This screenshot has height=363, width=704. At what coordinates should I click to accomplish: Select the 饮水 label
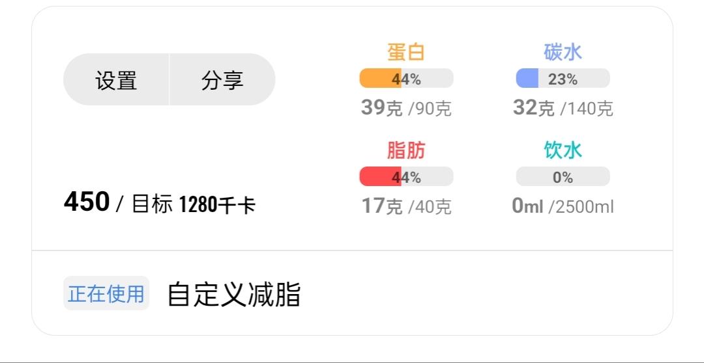click(x=563, y=150)
